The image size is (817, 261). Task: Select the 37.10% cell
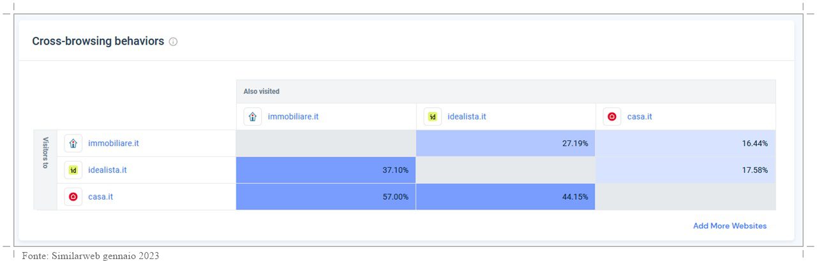pyautogui.click(x=326, y=170)
